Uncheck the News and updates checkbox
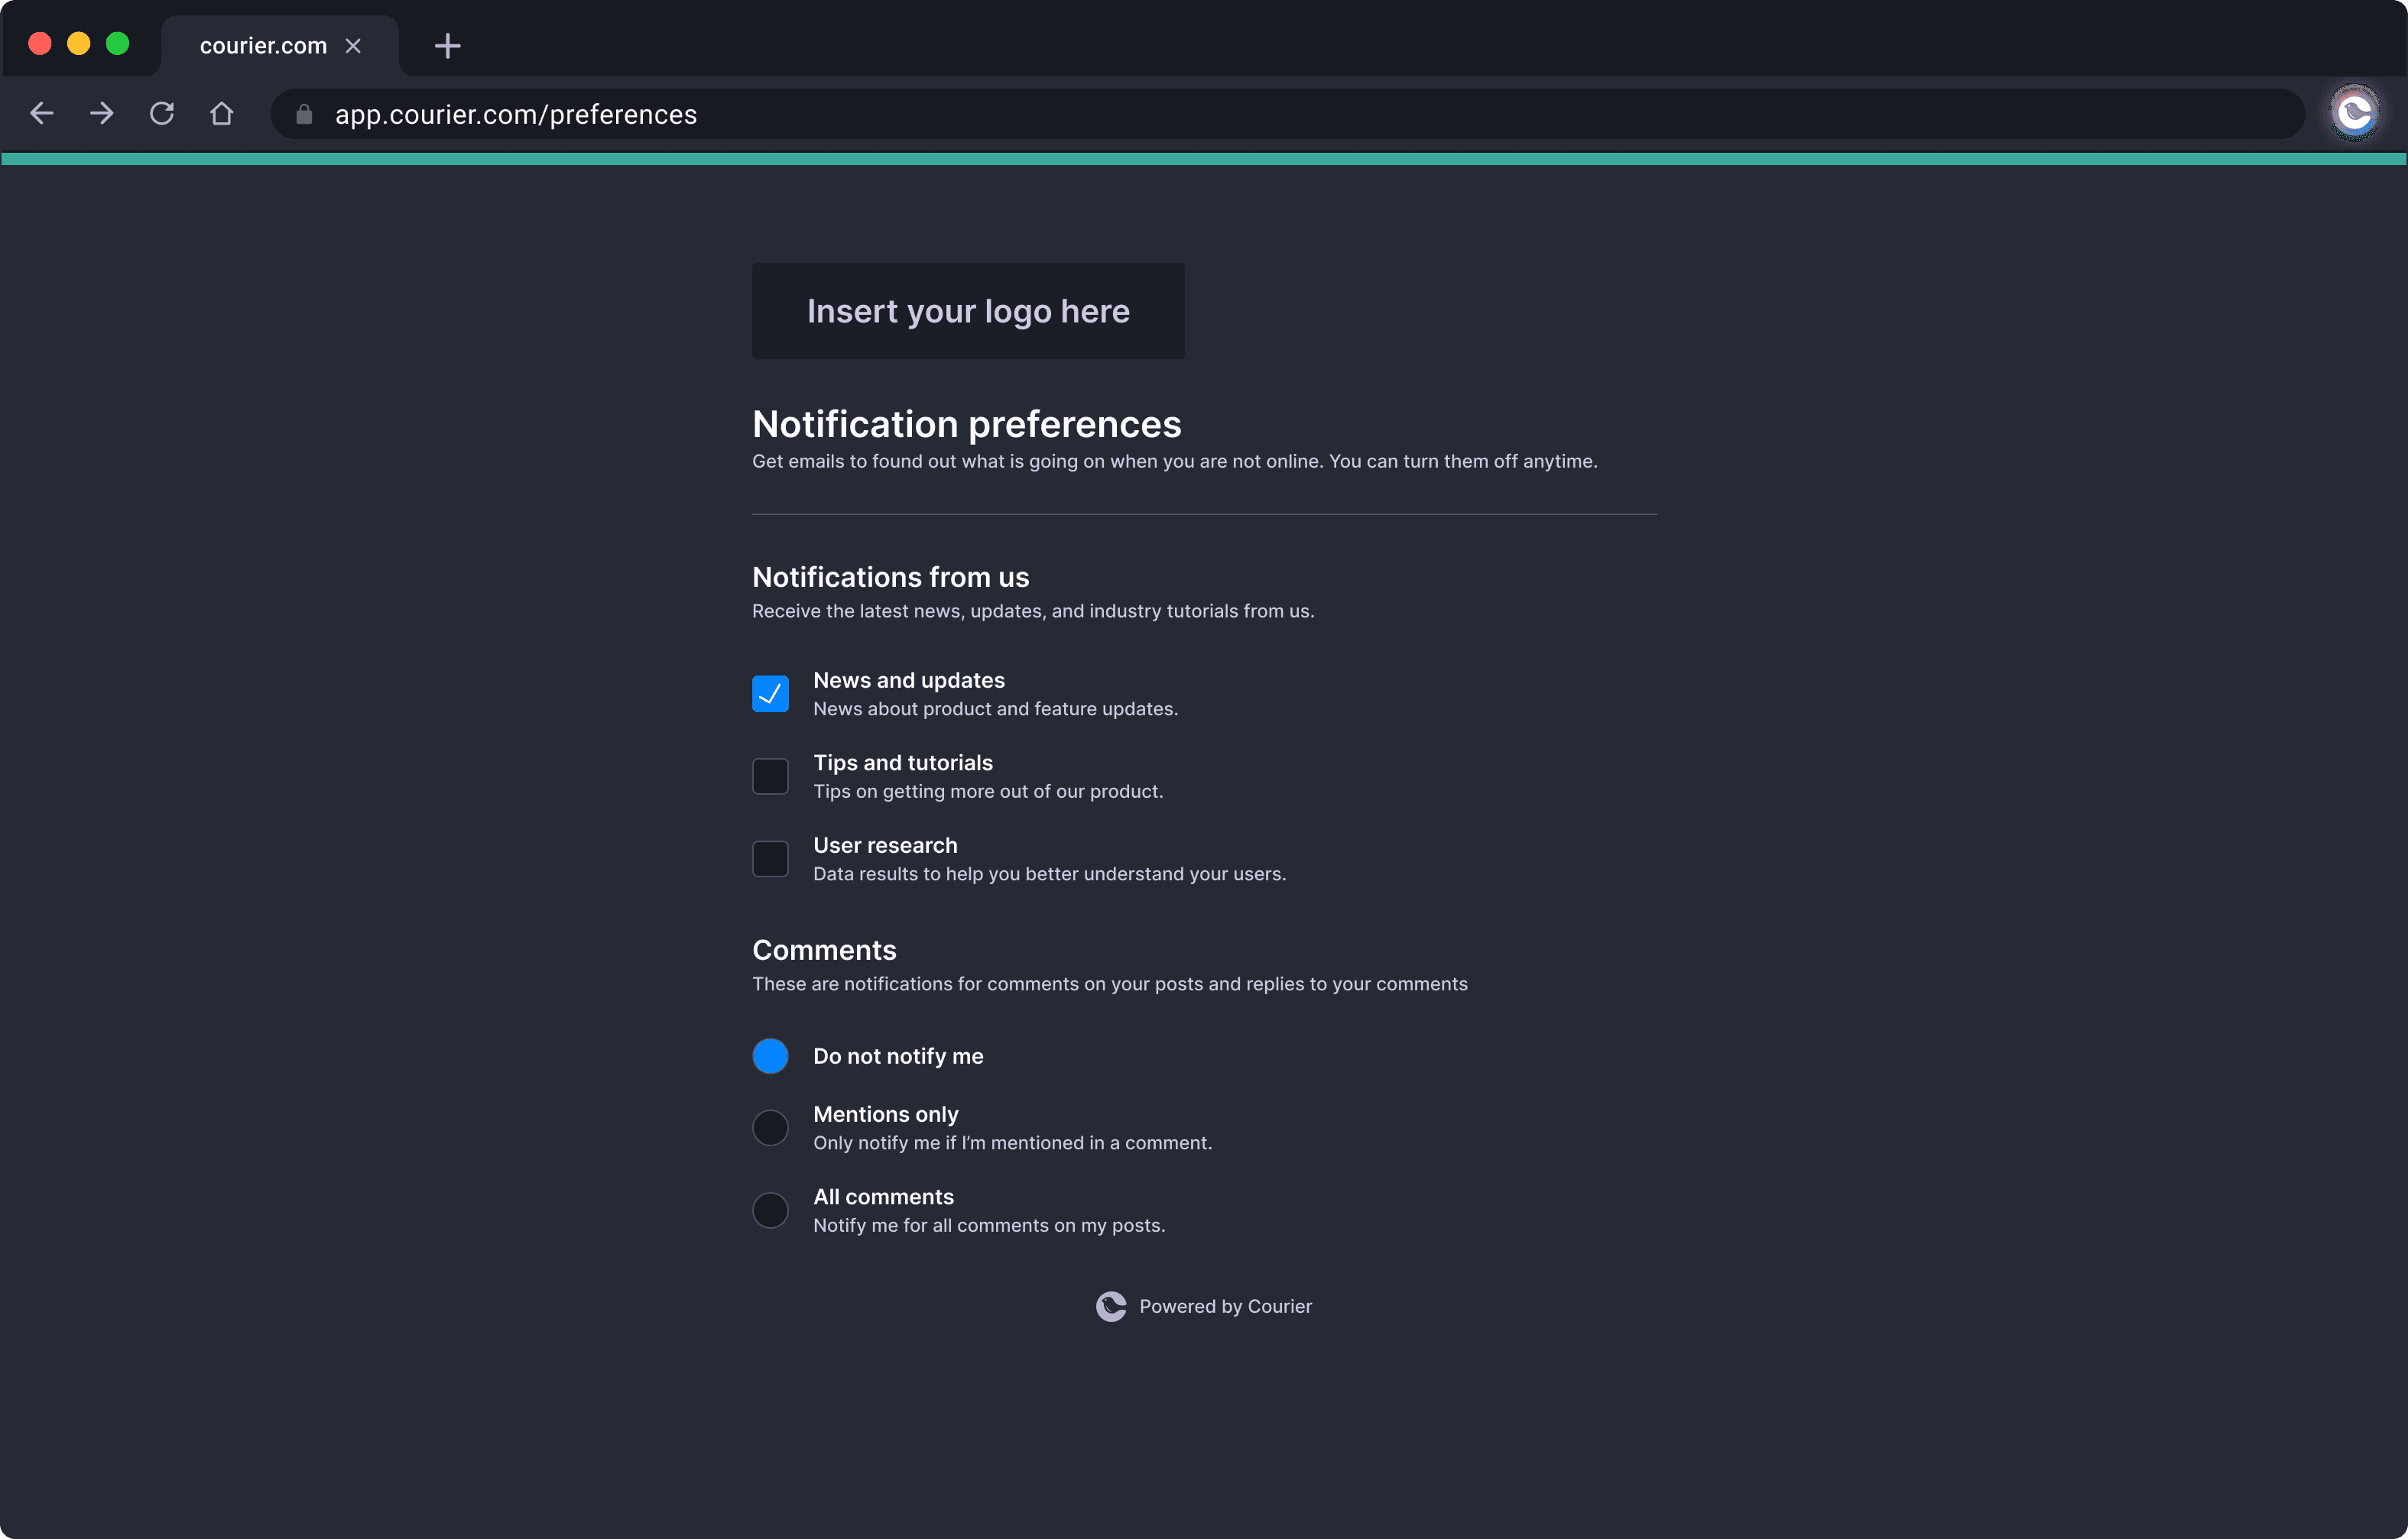This screenshot has width=2408, height=1539. [770, 694]
